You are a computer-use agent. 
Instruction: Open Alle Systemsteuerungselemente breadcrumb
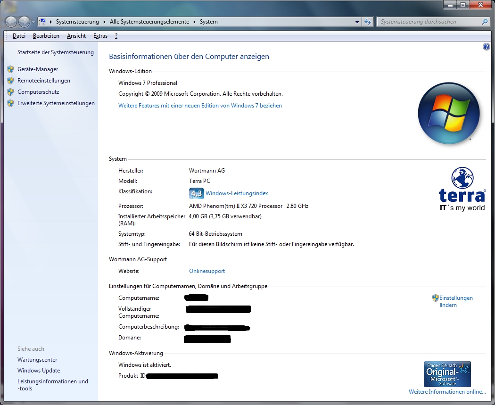[149, 22]
